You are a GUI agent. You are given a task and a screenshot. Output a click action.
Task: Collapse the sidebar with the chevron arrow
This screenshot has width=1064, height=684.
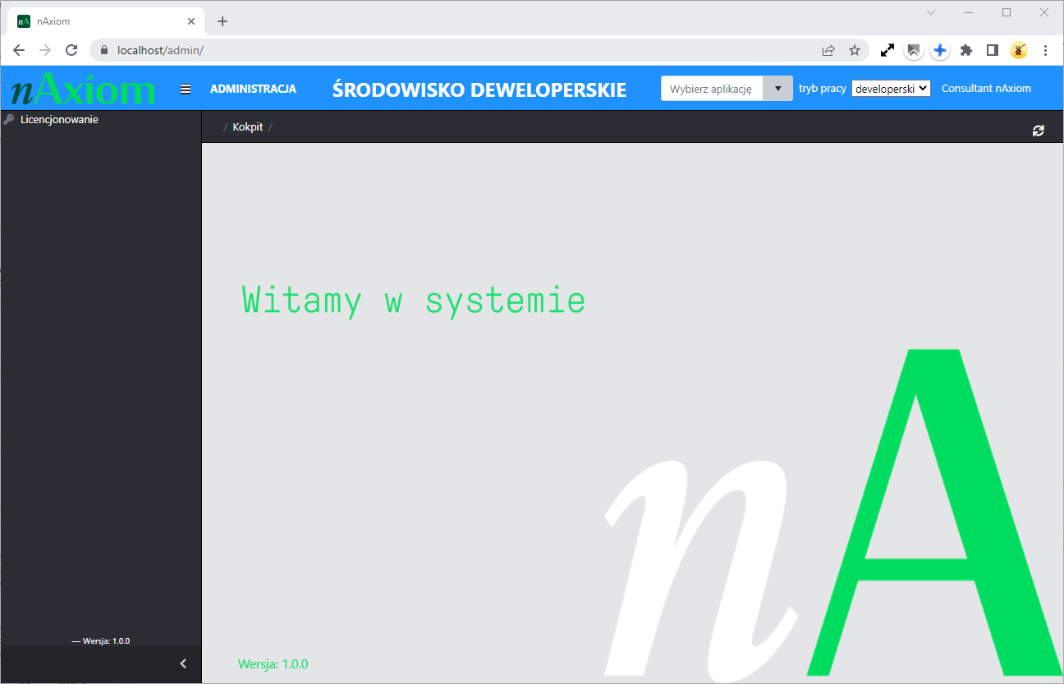[x=183, y=663]
